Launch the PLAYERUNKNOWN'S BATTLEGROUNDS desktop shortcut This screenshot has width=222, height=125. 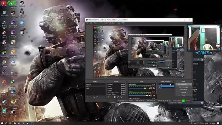pyautogui.click(x=13, y=103)
